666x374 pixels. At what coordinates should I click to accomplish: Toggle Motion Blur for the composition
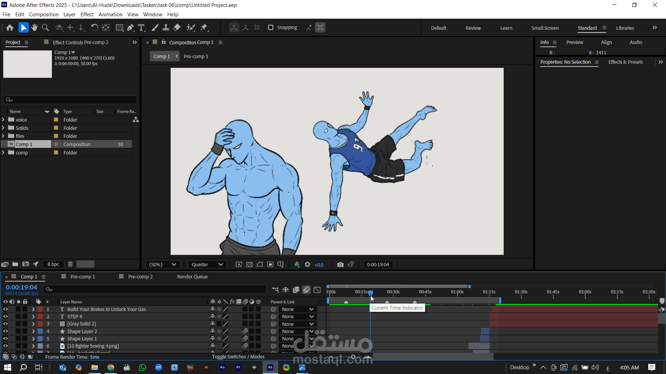click(x=306, y=290)
